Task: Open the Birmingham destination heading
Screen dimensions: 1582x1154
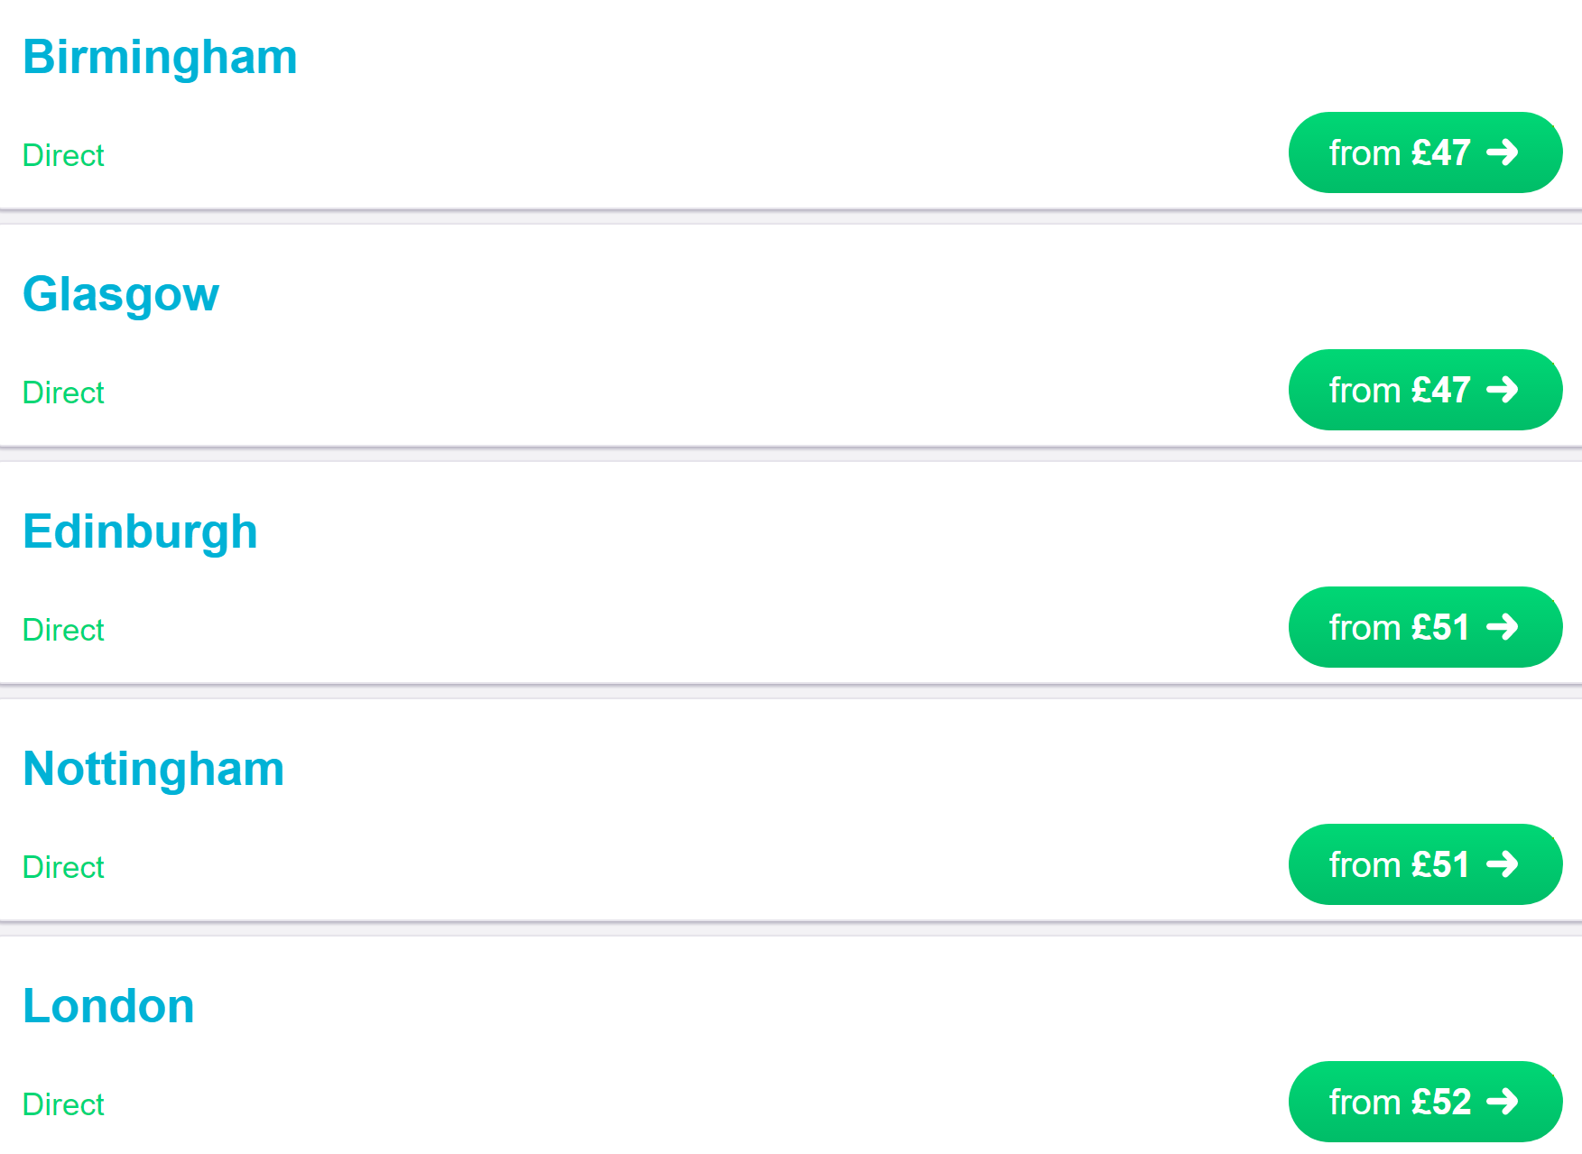Action: click(x=160, y=58)
